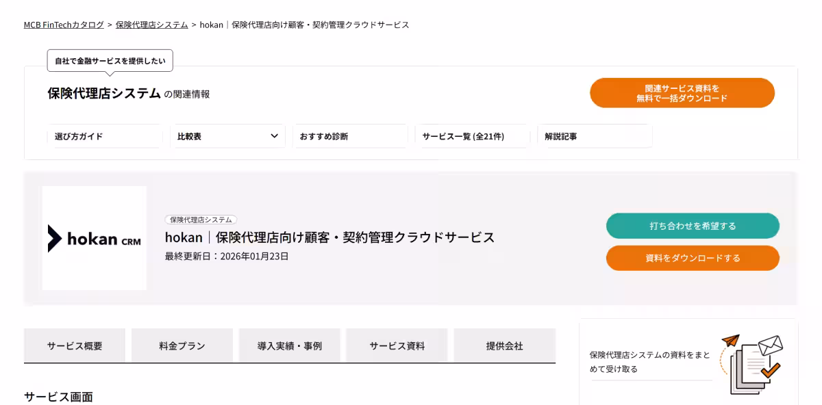822x405 pixels.
Task: Click the 保険代理店システム の関連情報 heading
Action: tap(129, 94)
